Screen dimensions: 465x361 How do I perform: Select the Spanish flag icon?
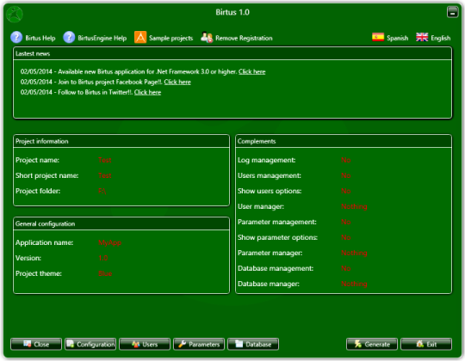point(378,37)
